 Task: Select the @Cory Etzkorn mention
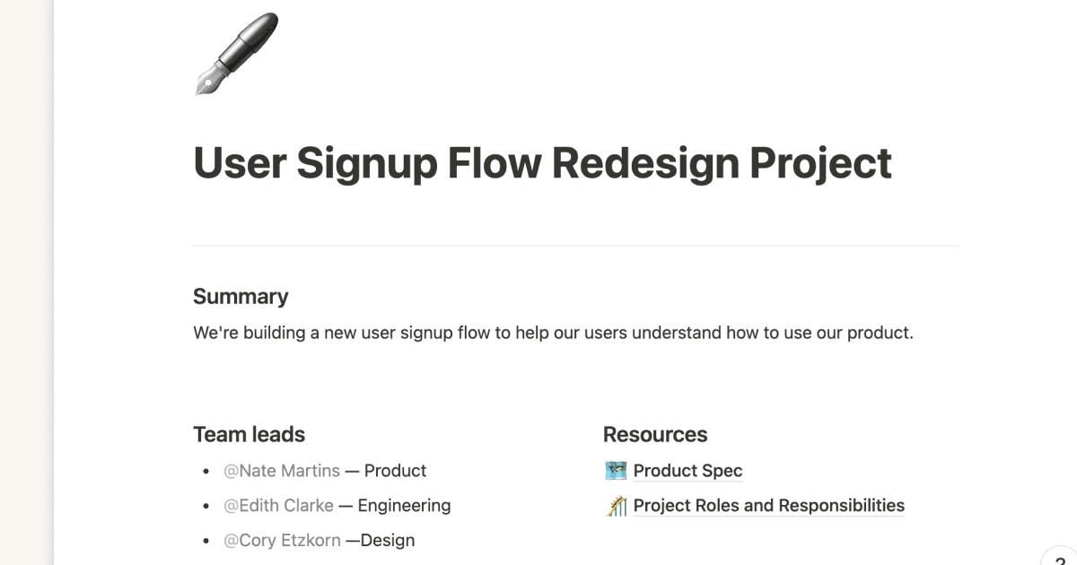pos(282,540)
